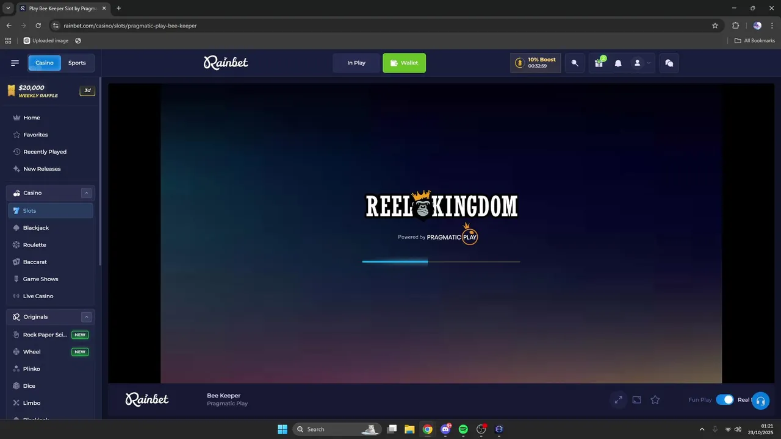Open the $20,000 Weekly Raffle banner

[x=51, y=91]
